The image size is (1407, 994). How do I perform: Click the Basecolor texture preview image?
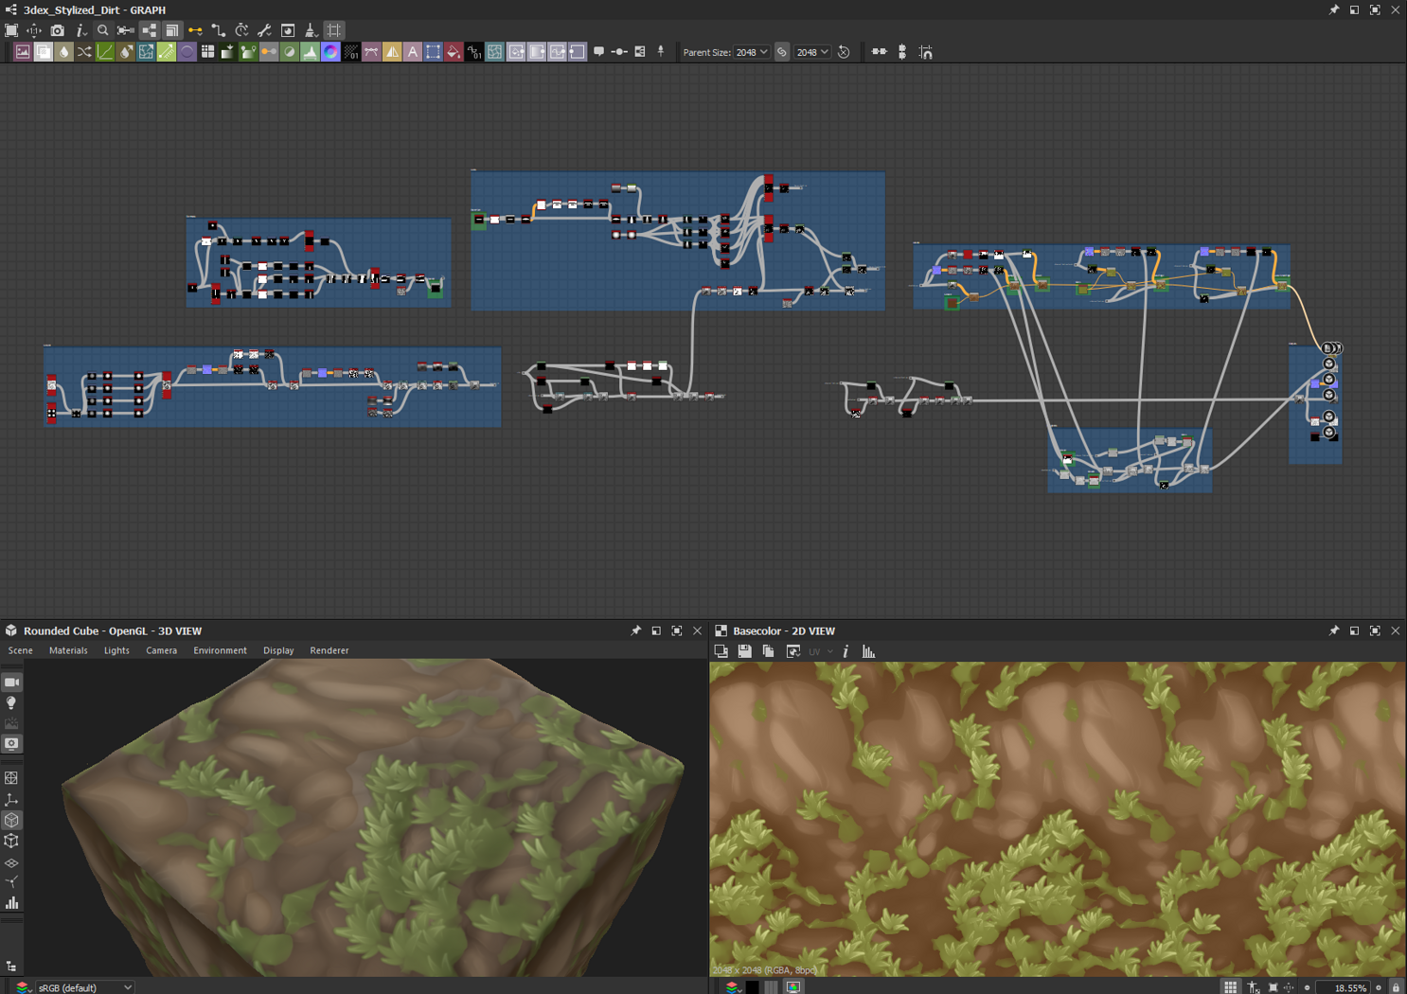pos(1058,819)
